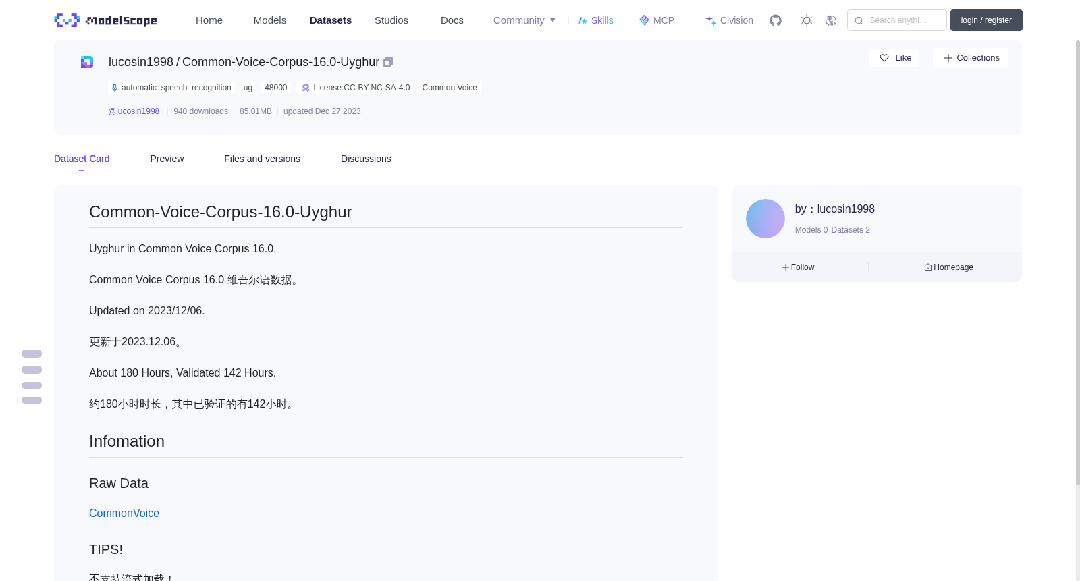This screenshot has width=1080, height=581.
Task: Click the ug language tag
Action: tap(248, 88)
